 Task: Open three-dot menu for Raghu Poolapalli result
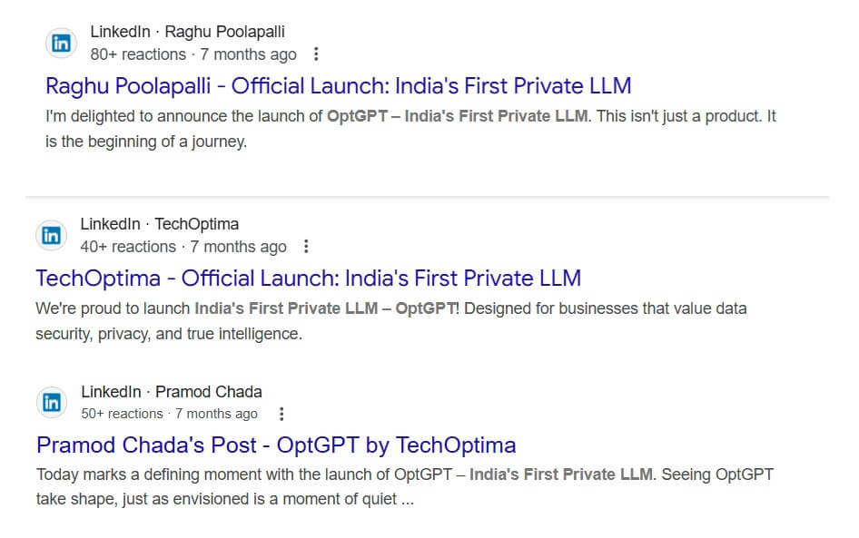[x=316, y=54]
